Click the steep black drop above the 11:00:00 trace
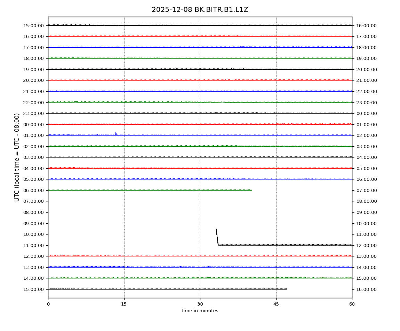400x331 pixels. (217, 237)
